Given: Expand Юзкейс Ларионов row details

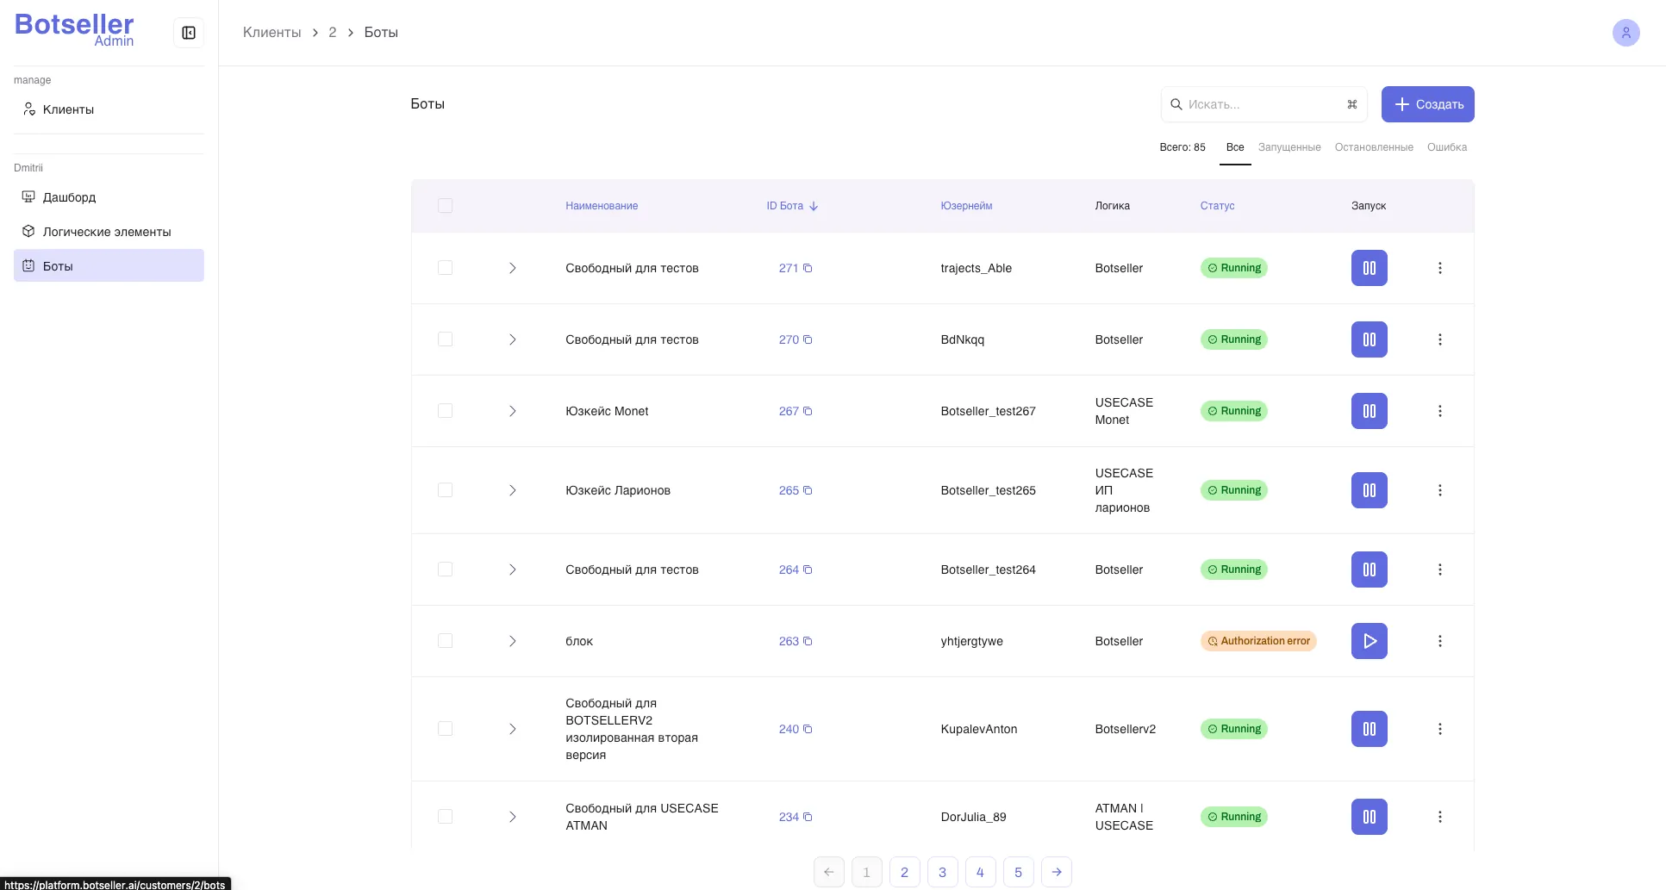Looking at the screenshot, I should pos(512,490).
